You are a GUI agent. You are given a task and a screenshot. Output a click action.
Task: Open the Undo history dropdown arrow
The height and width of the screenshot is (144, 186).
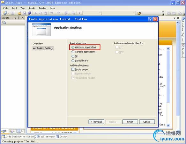tap(55, 13)
